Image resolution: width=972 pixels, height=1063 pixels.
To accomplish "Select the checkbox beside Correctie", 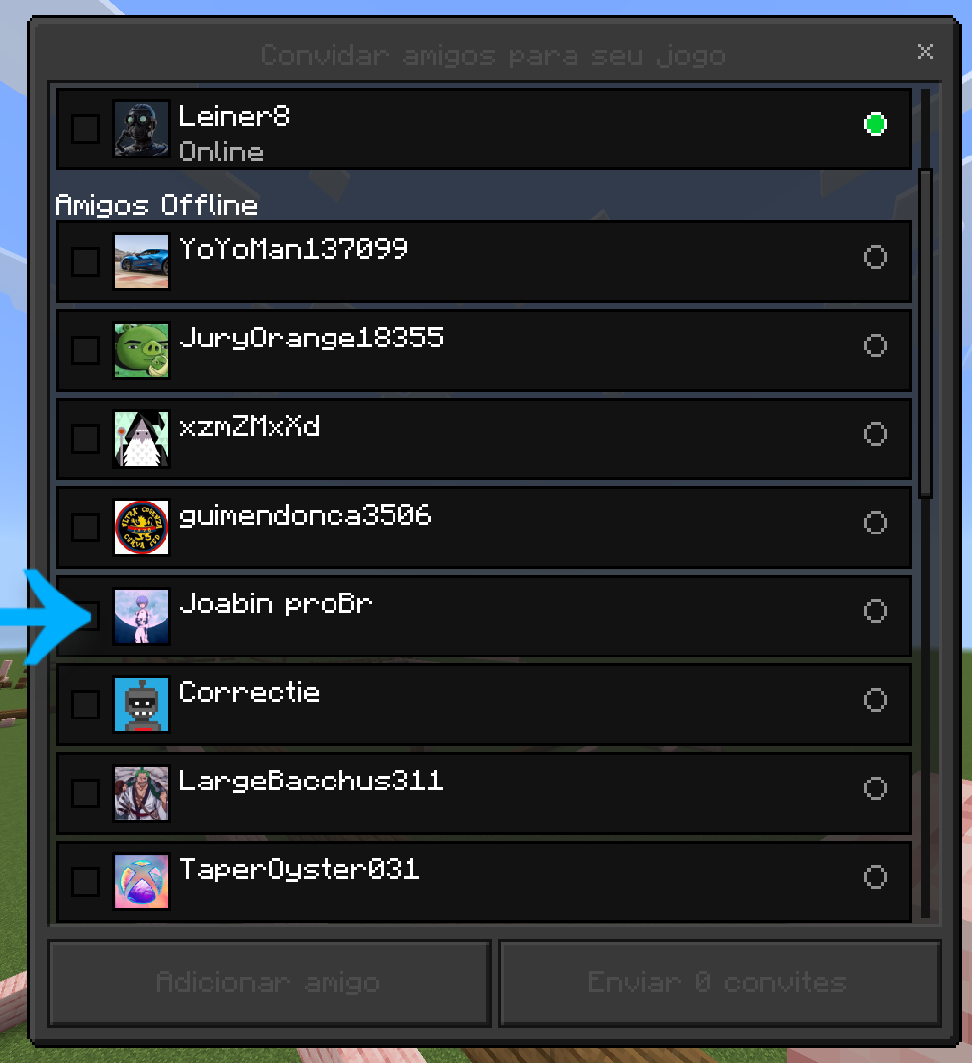I will click(86, 705).
